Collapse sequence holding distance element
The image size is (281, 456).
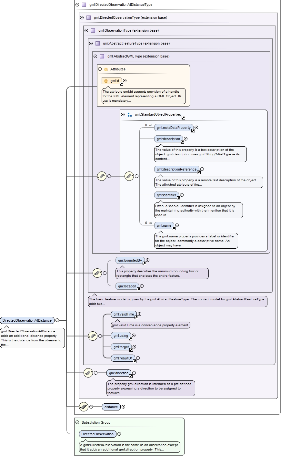91,407
